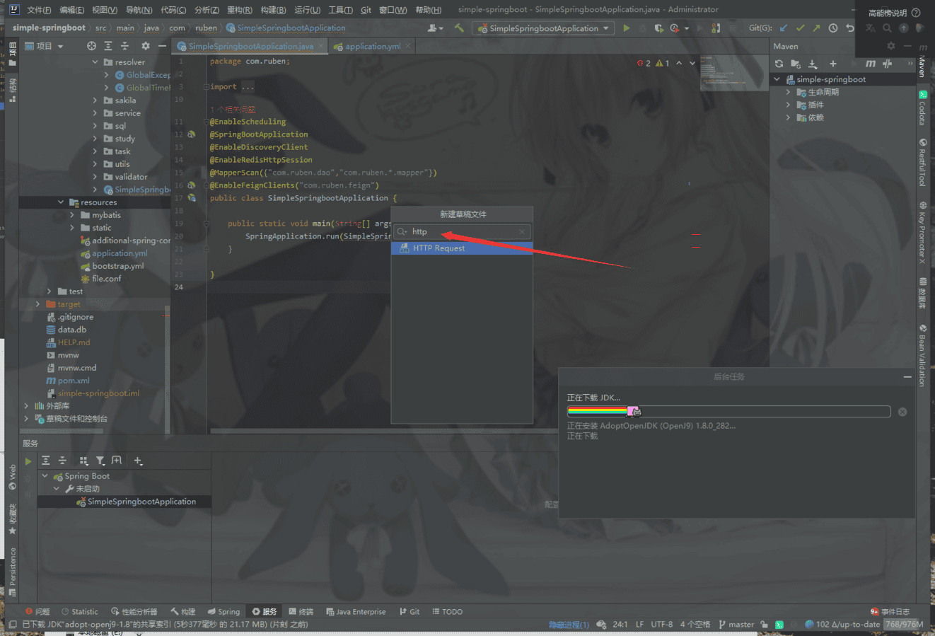Click the Git commit checkmark icon

coord(800,28)
